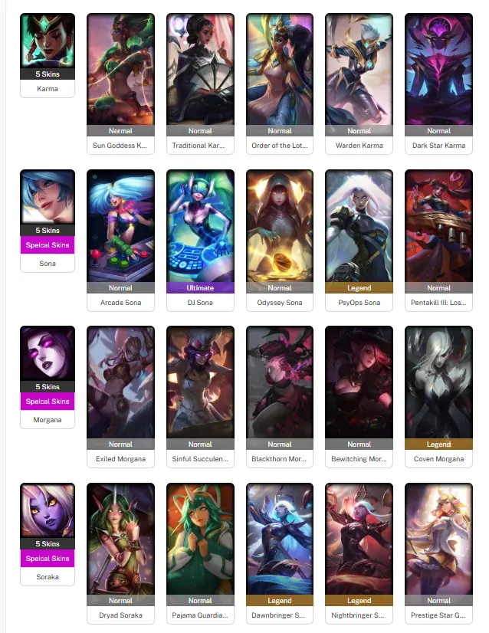The width and height of the screenshot is (489, 633).
Task: Click the Morgana champion portrait
Action: pyautogui.click(x=48, y=353)
